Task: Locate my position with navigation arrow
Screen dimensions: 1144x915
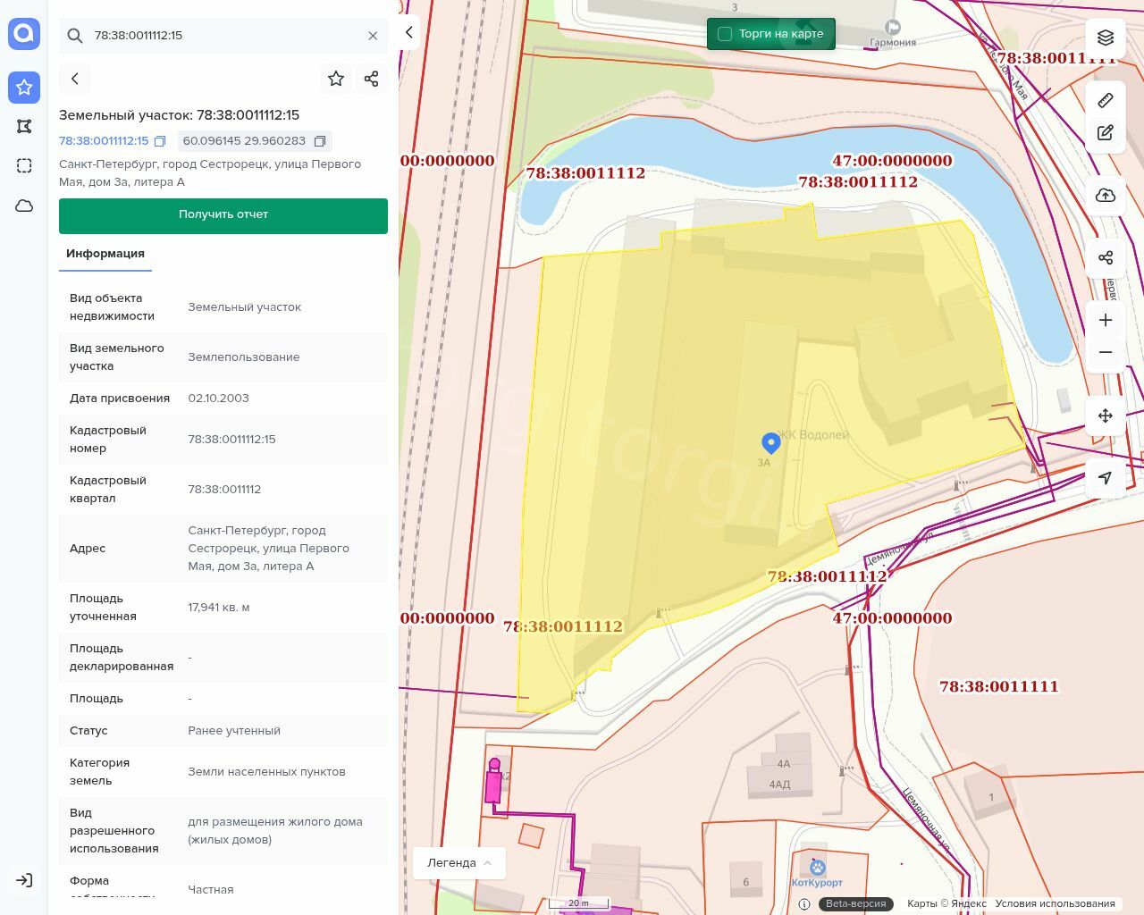Action: point(1106,478)
